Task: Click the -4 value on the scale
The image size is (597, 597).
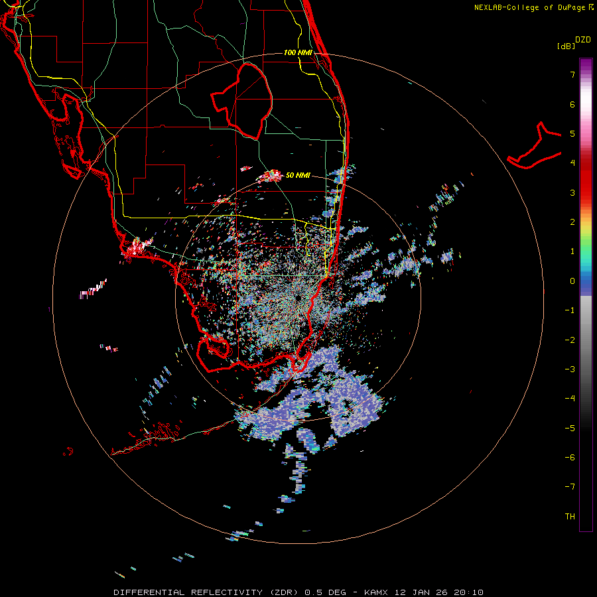Action: tap(570, 399)
